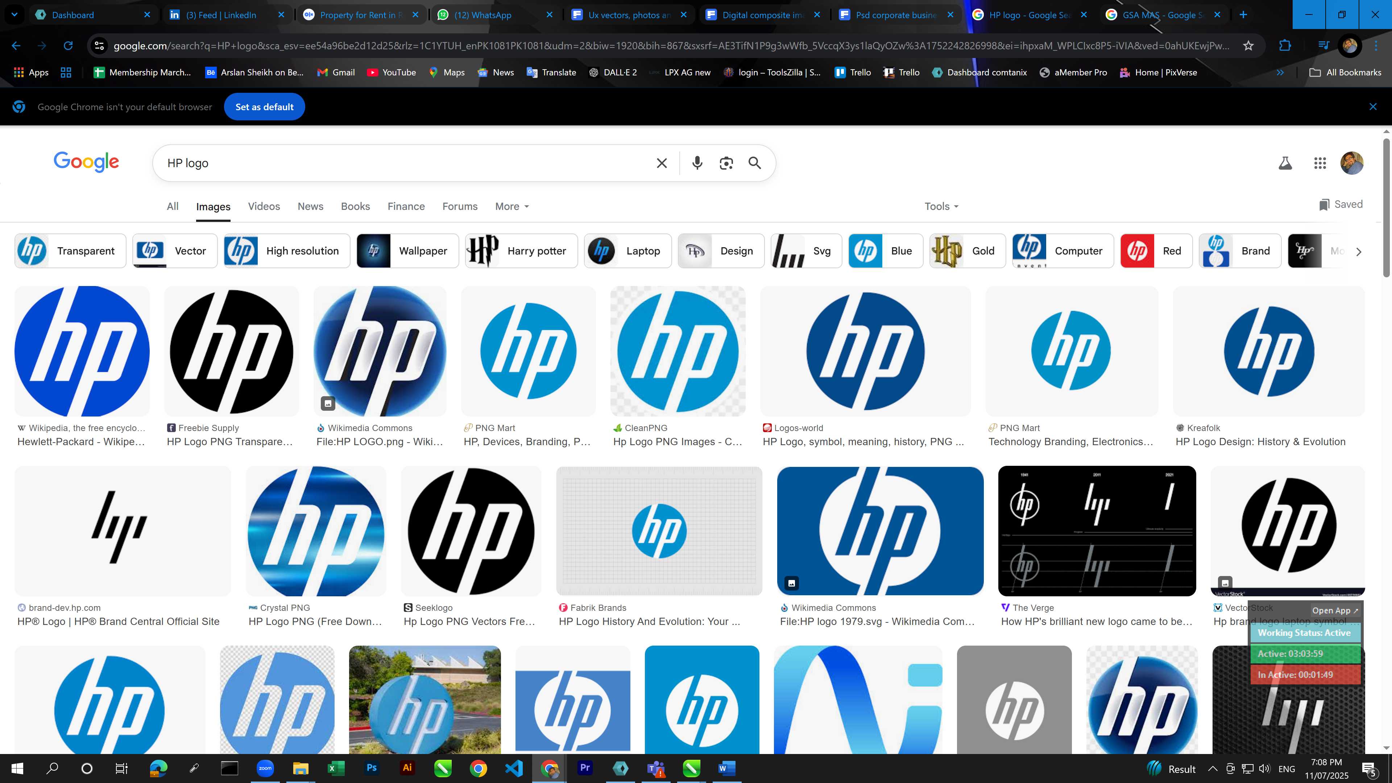Open Photoshop from the taskbar

point(371,768)
